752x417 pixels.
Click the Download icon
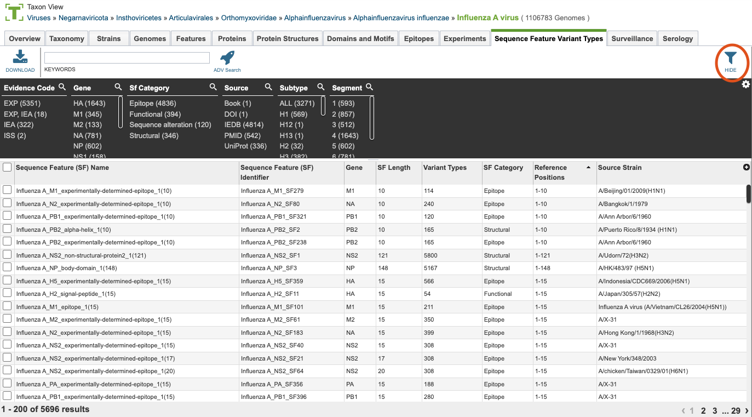pyautogui.click(x=20, y=58)
